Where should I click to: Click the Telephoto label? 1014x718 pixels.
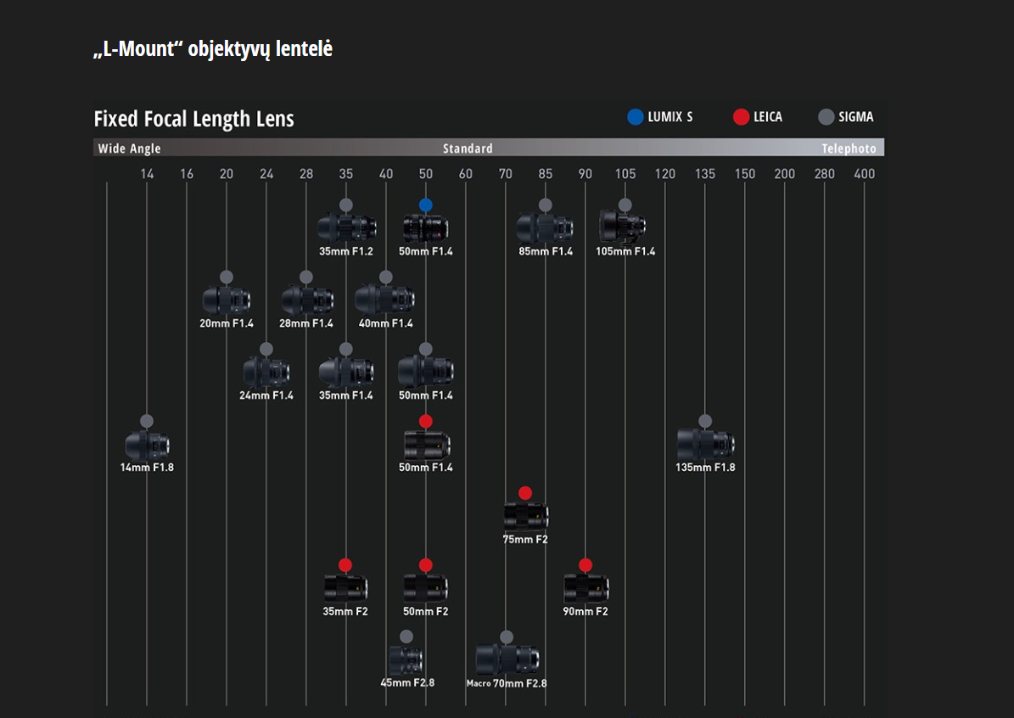click(849, 149)
